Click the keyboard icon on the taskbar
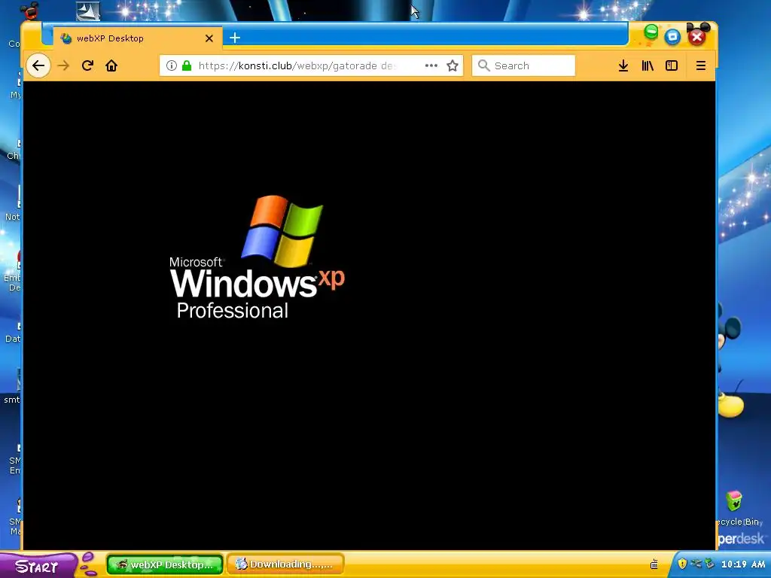The height and width of the screenshot is (578, 771). pos(654,564)
